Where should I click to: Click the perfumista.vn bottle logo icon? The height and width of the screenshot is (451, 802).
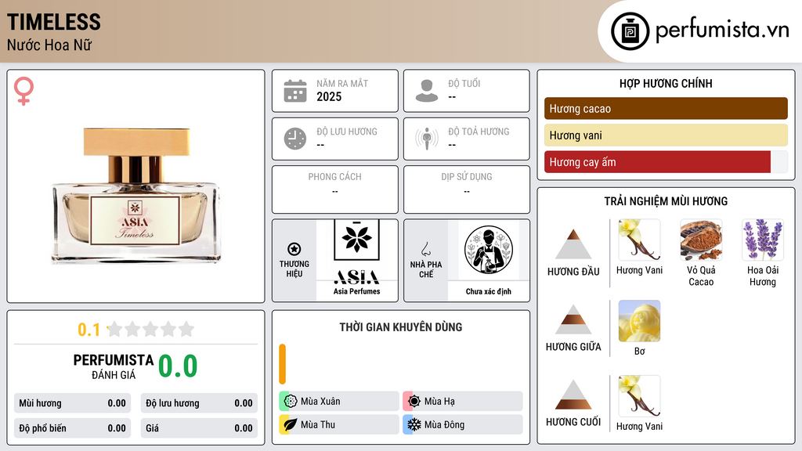click(x=630, y=31)
